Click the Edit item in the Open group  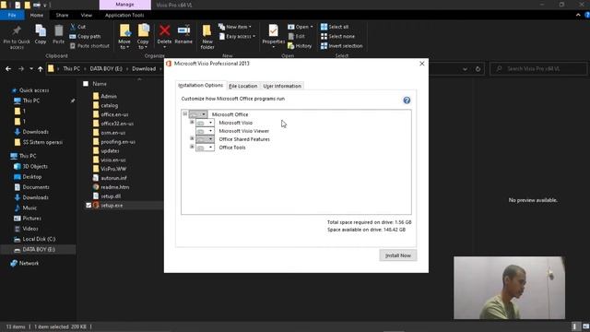click(x=297, y=37)
